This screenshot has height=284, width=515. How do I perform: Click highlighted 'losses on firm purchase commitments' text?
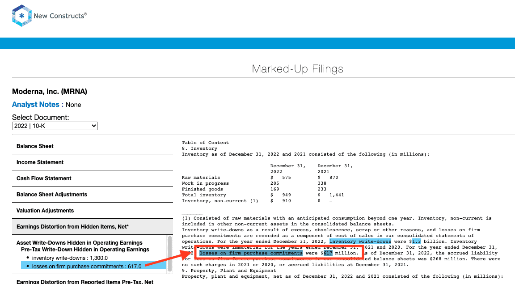click(x=251, y=253)
